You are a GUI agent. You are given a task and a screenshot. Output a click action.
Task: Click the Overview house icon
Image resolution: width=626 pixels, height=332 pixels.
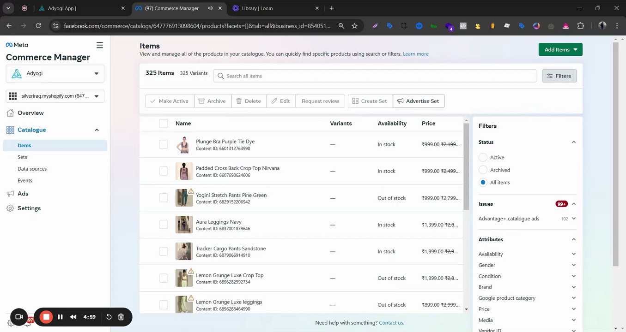[x=10, y=113]
